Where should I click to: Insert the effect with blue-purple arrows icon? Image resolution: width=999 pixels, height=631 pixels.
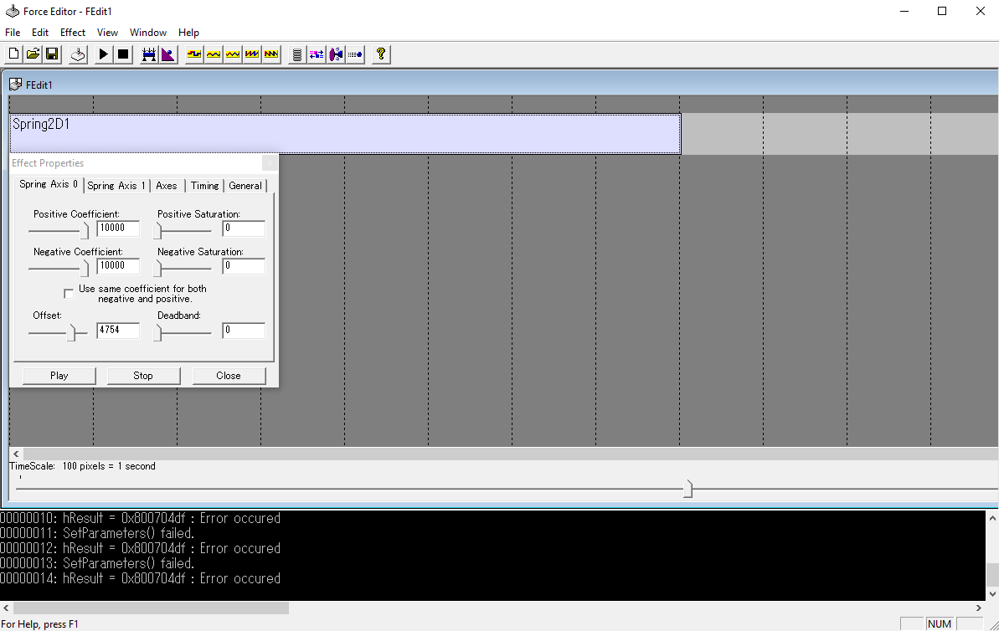317,54
